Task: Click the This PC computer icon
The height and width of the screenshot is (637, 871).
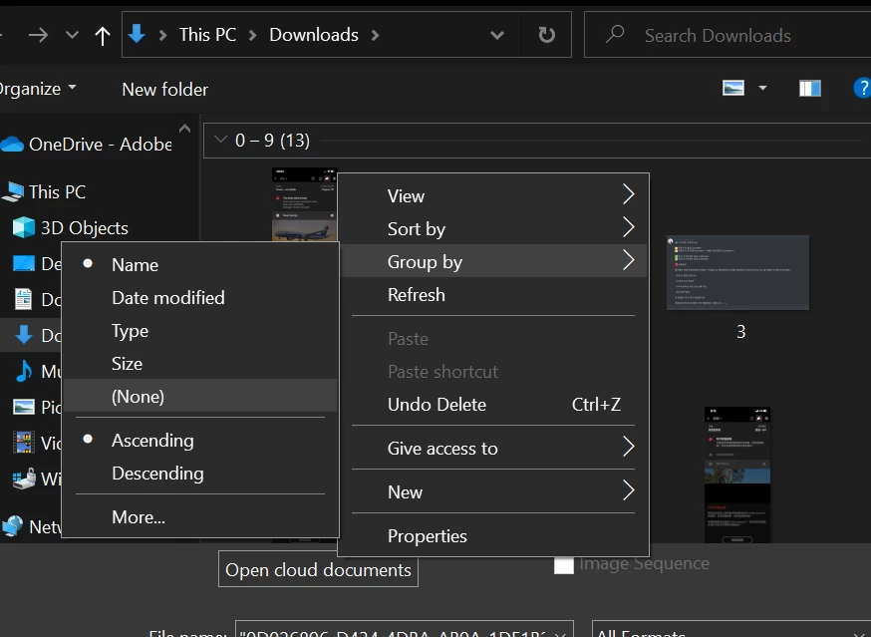Action: click(x=13, y=191)
